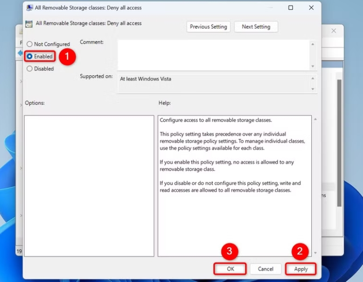Click the Supported on up arrow

coord(313,79)
